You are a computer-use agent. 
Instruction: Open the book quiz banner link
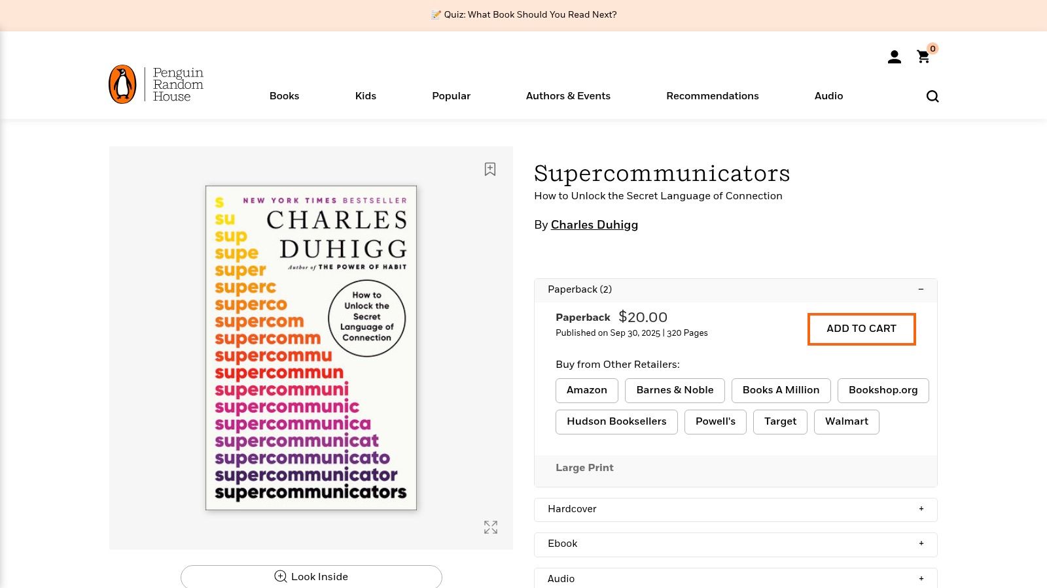(523, 15)
